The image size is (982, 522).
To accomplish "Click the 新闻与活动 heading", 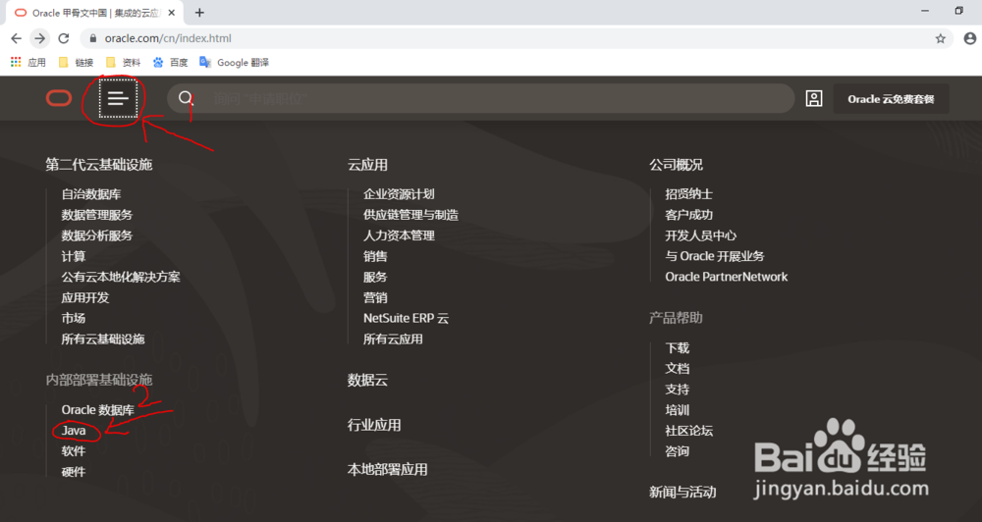I will 682,492.
